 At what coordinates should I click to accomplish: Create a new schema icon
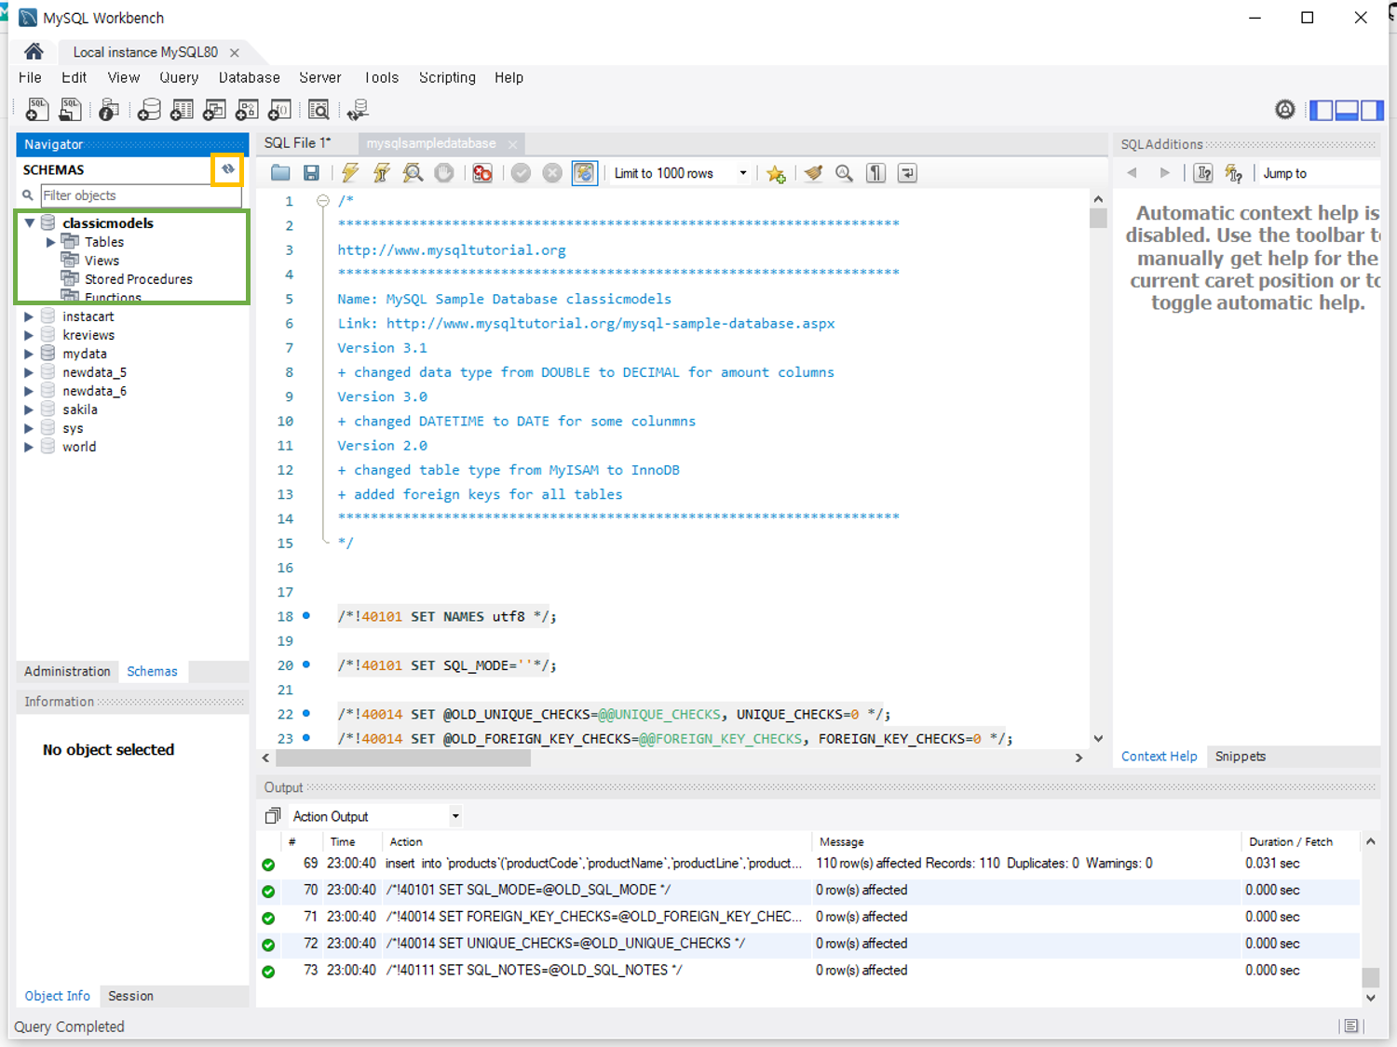149,110
